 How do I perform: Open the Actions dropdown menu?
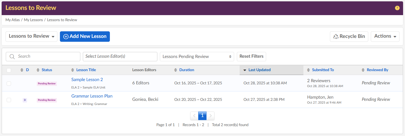click(385, 36)
